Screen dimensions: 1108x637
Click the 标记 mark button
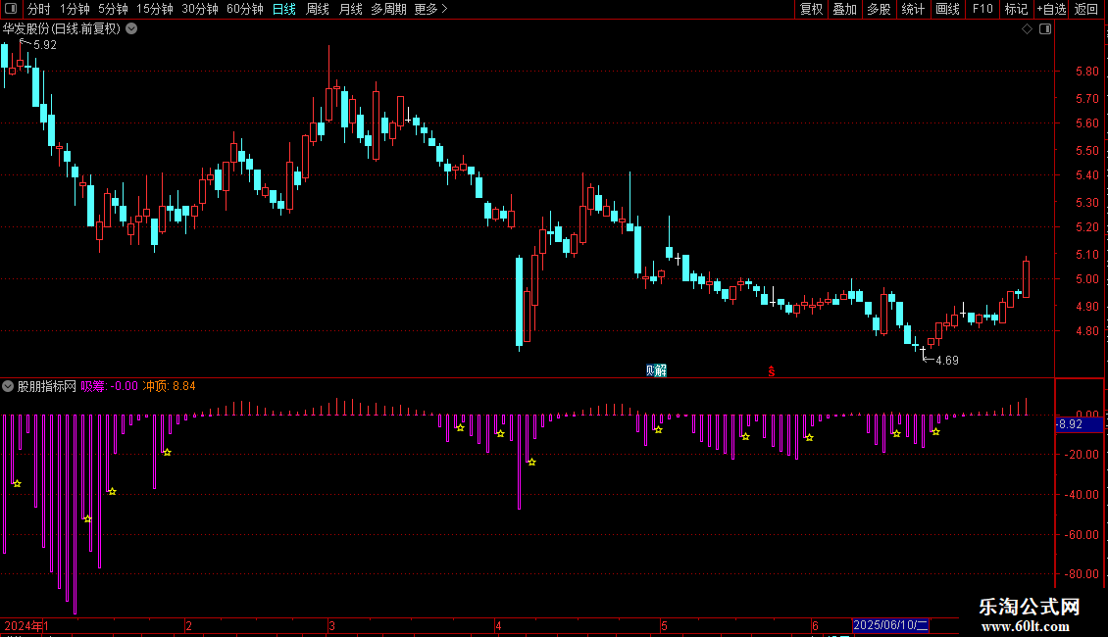point(1016,9)
